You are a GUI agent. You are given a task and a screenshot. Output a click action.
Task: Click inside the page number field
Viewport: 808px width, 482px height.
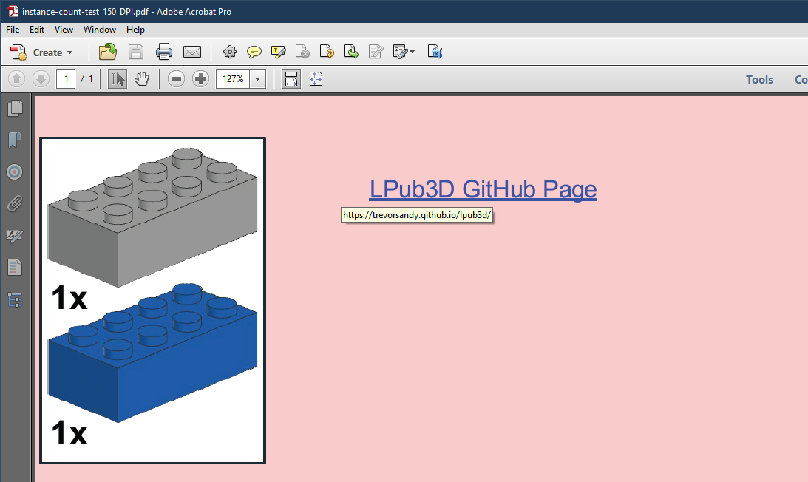click(65, 78)
